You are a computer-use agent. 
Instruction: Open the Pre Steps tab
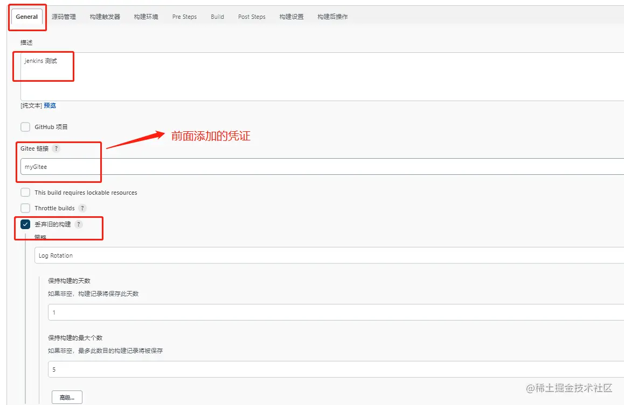pos(184,17)
